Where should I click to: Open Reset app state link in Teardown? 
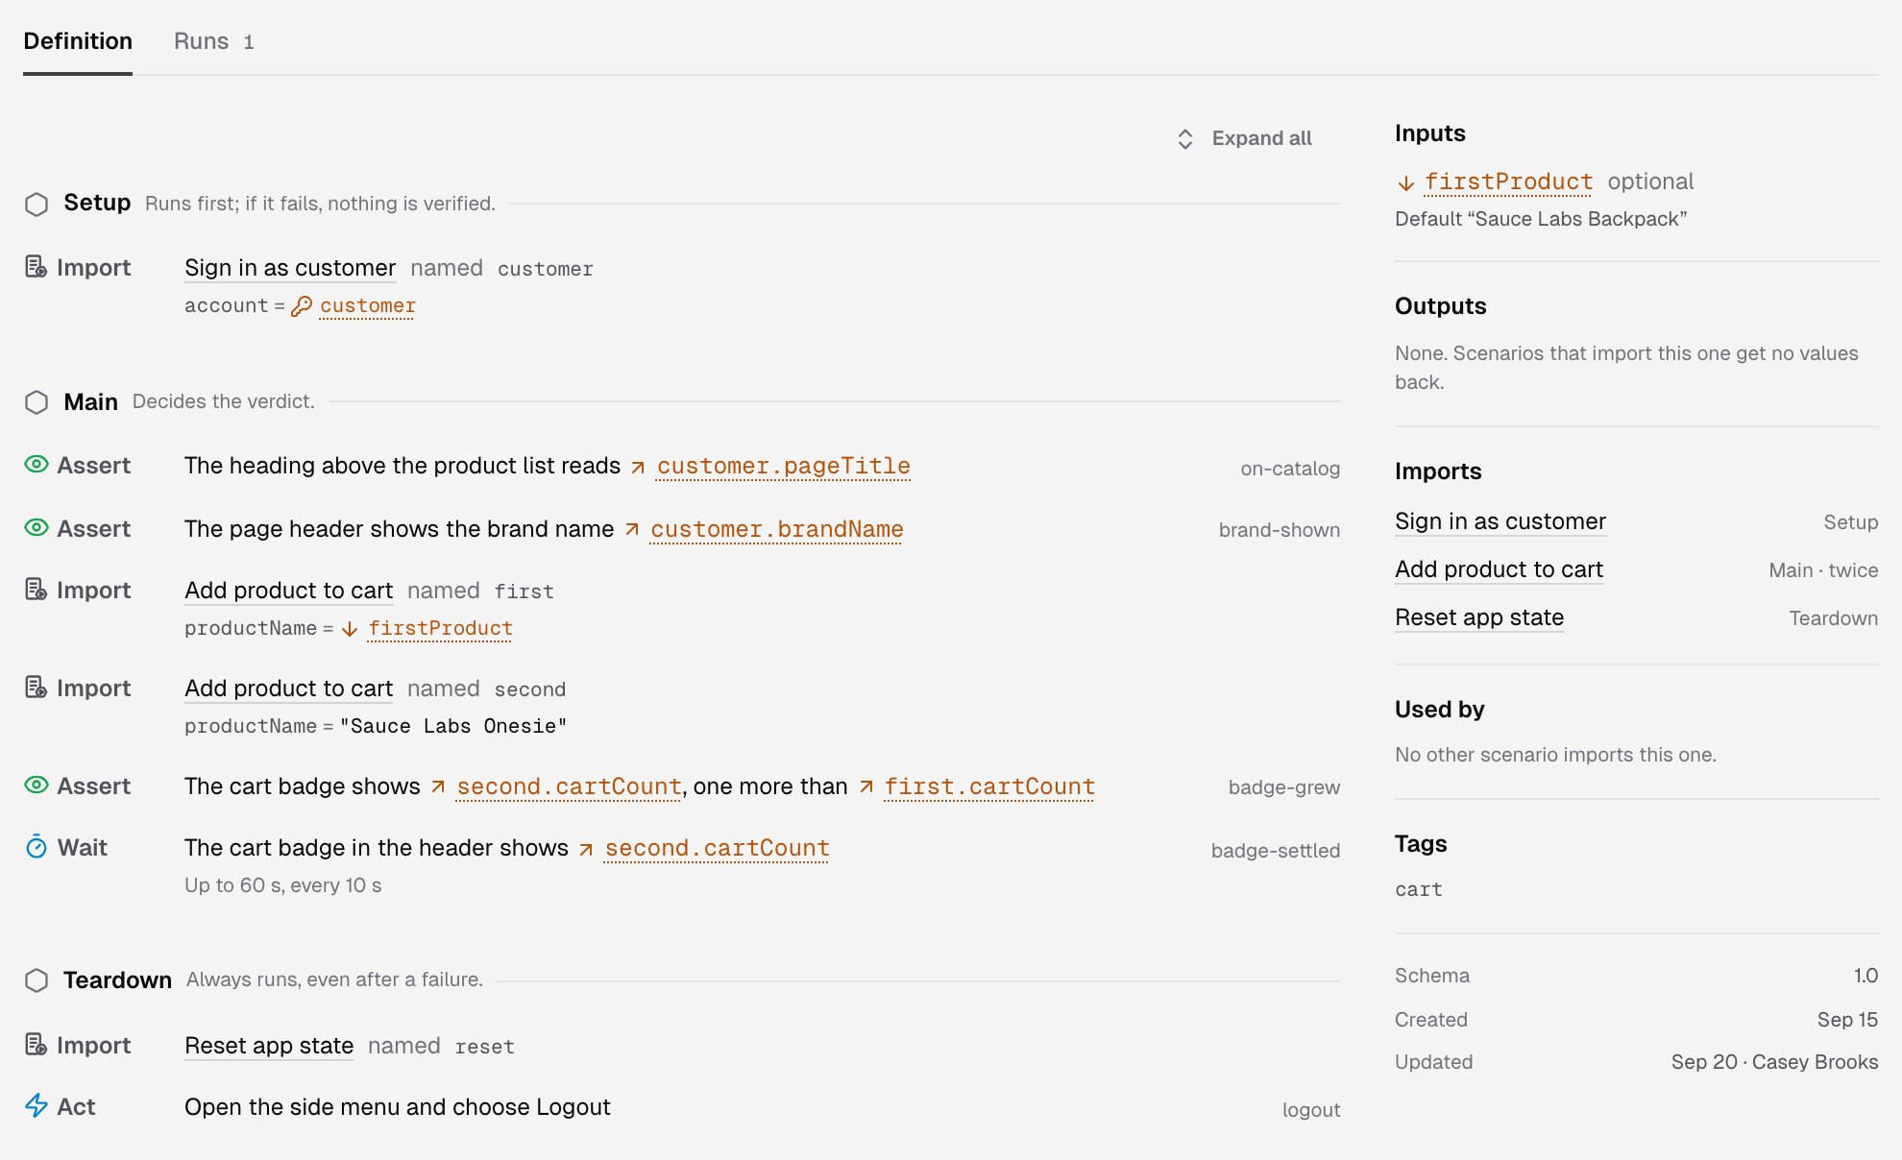[x=269, y=1046]
